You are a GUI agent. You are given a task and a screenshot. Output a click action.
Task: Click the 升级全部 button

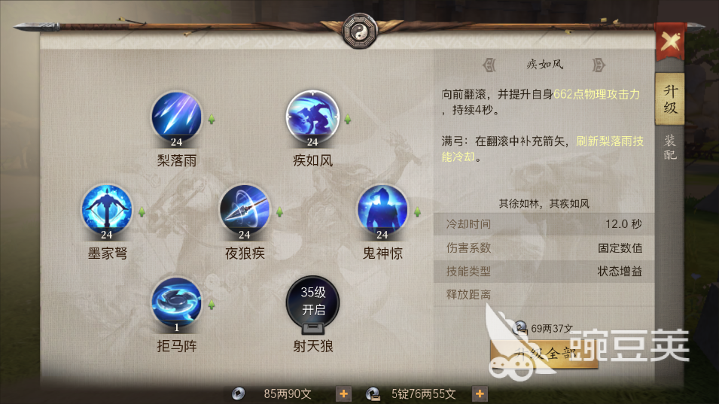544,354
